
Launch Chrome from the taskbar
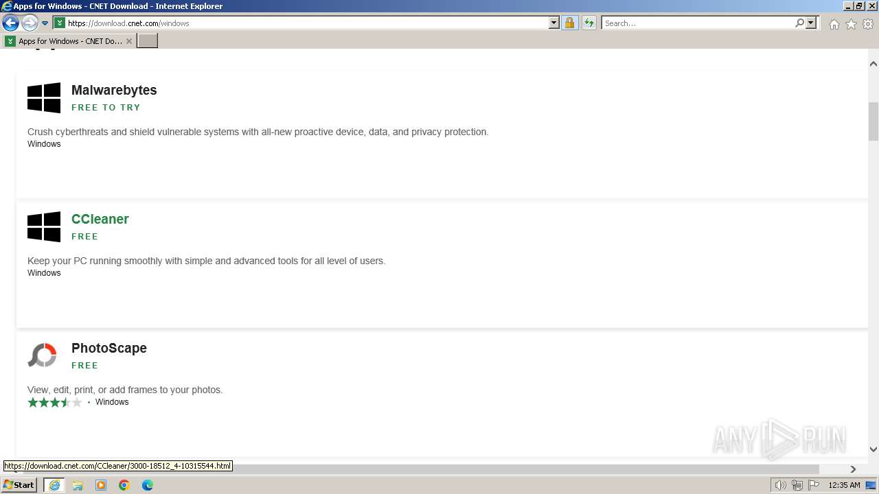tap(124, 485)
